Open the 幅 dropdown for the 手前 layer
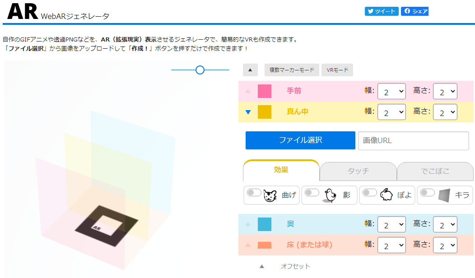This screenshot has height=278, width=475. point(391,91)
